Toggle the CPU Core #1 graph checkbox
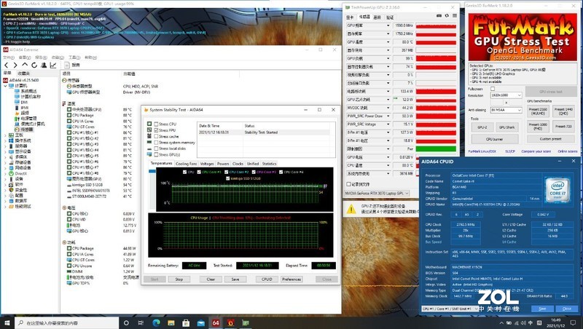Viewport: 583px width, 329px height. 199,172
